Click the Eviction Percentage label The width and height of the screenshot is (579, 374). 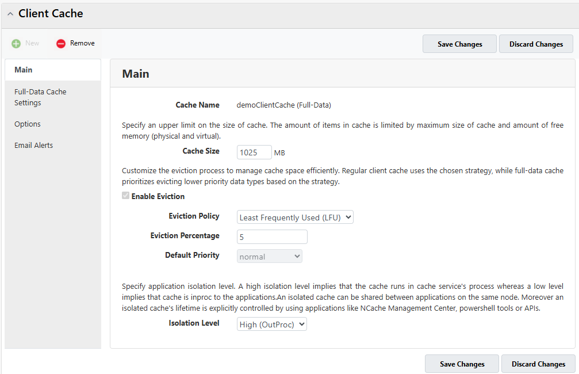click(x=185, y=236)
